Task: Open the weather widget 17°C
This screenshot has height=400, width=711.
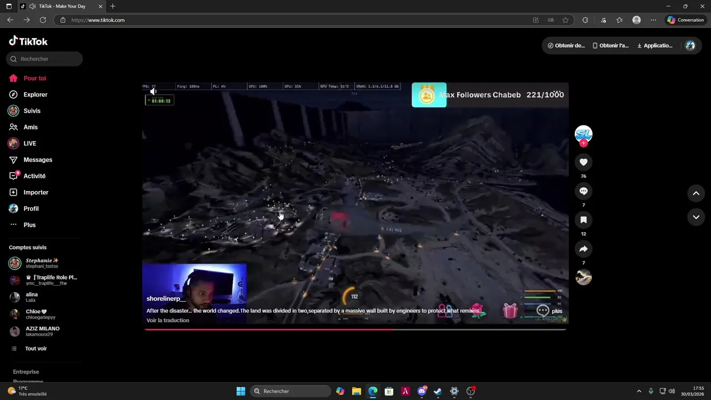Action: [28, 391]
